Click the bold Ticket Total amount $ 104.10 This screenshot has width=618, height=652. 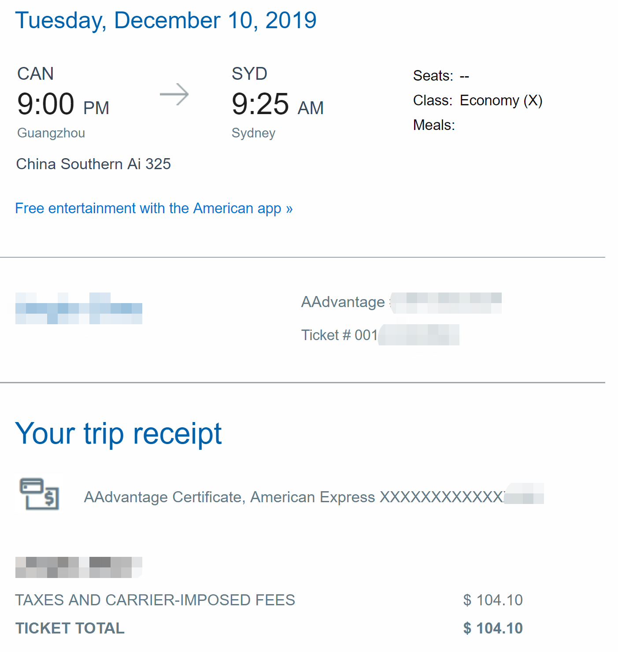(x=493, y=628)
